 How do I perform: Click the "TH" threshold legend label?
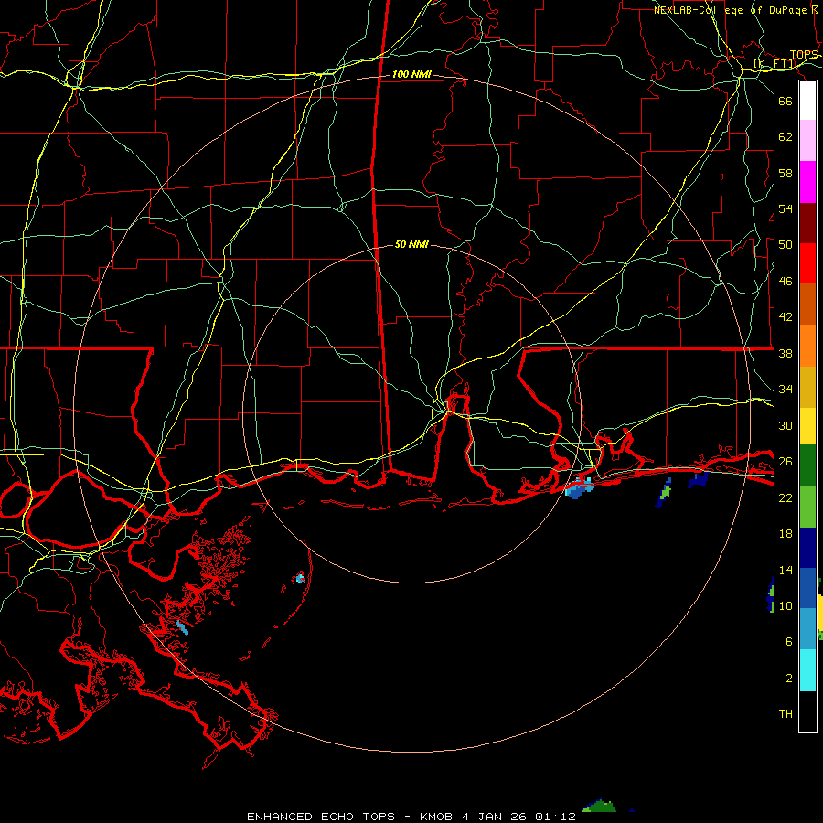point(786,714)
